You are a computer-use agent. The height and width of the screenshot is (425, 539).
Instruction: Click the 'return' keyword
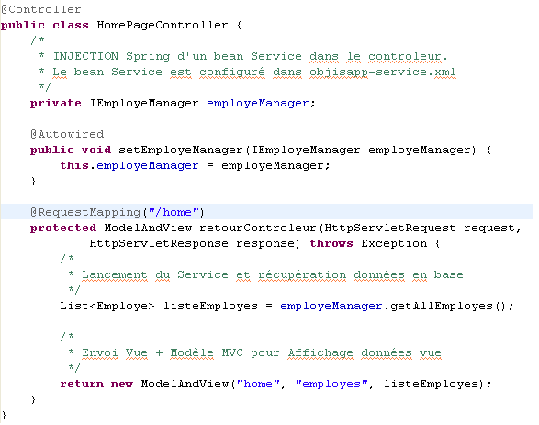point(82,384)
